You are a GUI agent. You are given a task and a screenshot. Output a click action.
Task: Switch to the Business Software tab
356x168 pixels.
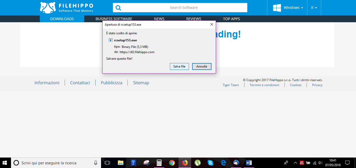tap(114, 19)
